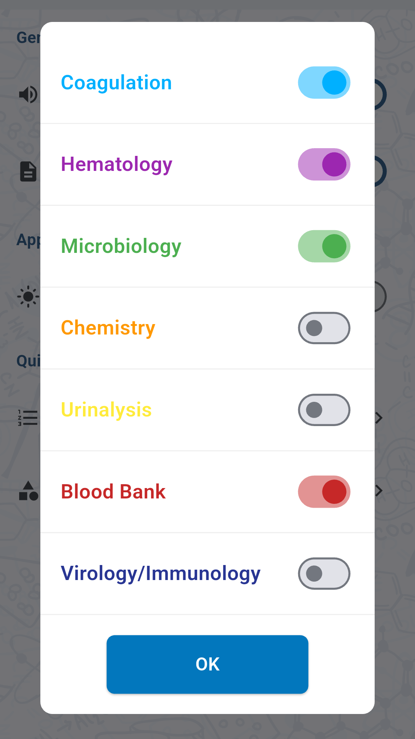Click the brightness sun icon

(28, 297)
